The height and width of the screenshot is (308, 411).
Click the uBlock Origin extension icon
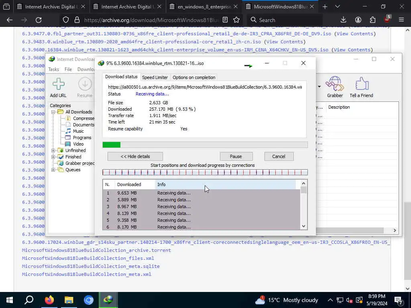point(387,19)
